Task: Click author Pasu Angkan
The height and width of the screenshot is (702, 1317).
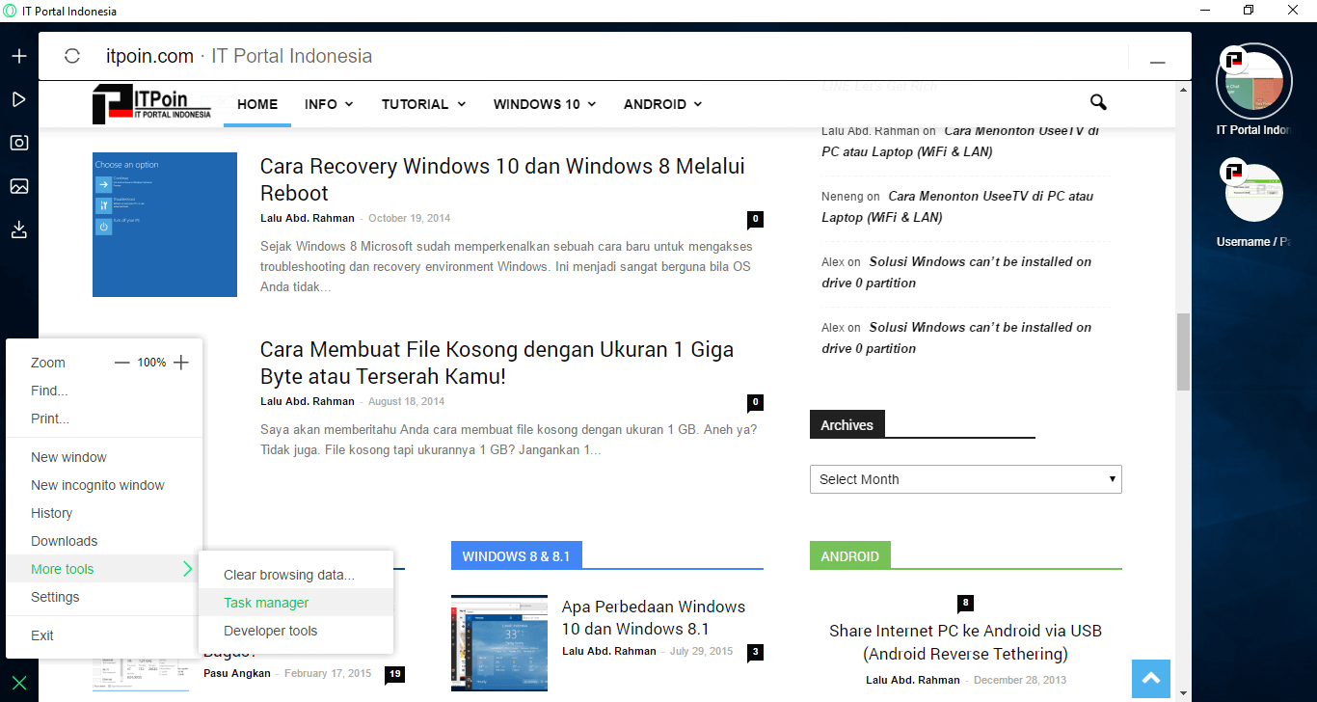Action: pos(237,674)
